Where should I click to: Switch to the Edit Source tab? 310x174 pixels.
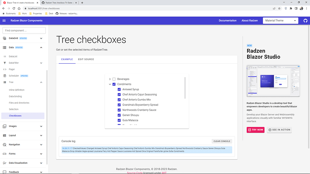click(86, 59)
